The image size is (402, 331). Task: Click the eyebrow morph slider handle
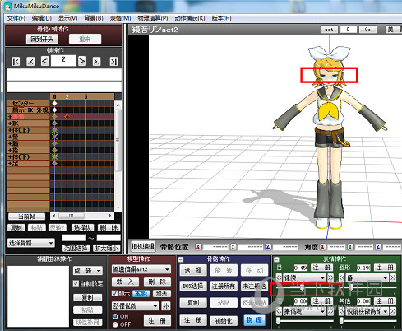click(279, 321)
